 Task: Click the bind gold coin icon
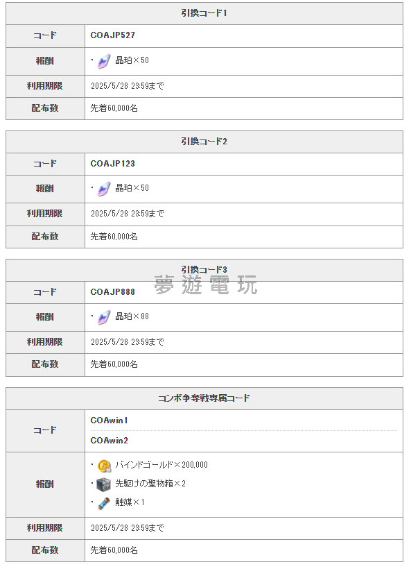point(104,466)
